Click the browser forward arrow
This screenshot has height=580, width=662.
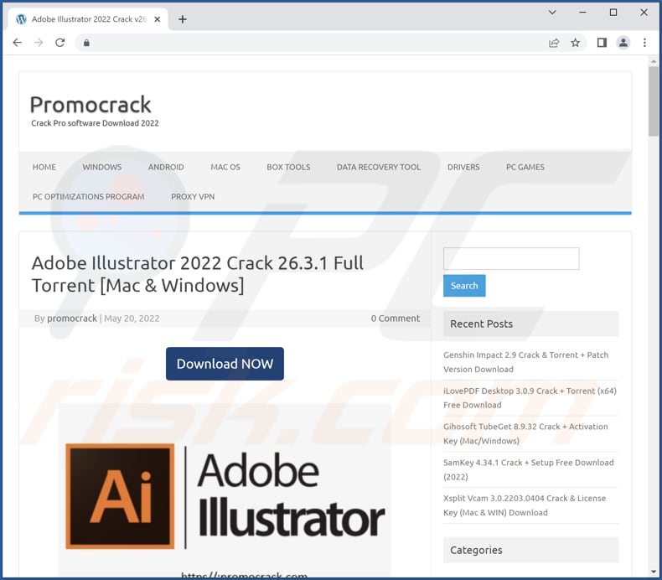pos(39,43)
